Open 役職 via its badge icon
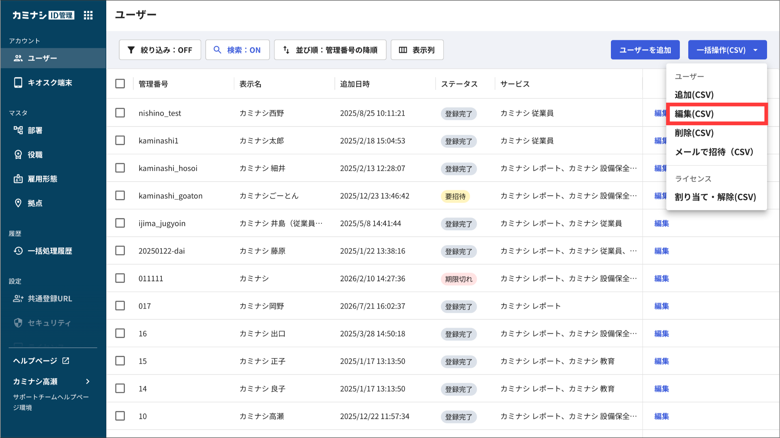 (18, 154)
